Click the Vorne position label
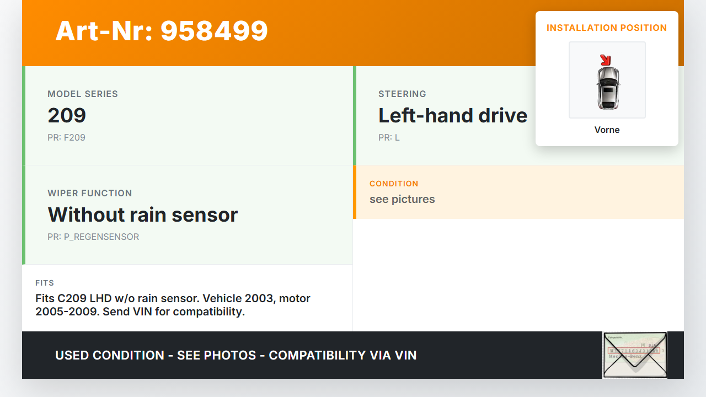This screenshot has height=397, width=706. pos(607,130)
